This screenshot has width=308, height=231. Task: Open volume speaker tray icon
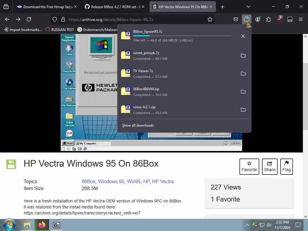click(269, 225)
